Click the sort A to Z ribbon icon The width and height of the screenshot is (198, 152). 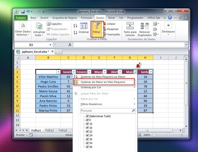coord(76,26)
